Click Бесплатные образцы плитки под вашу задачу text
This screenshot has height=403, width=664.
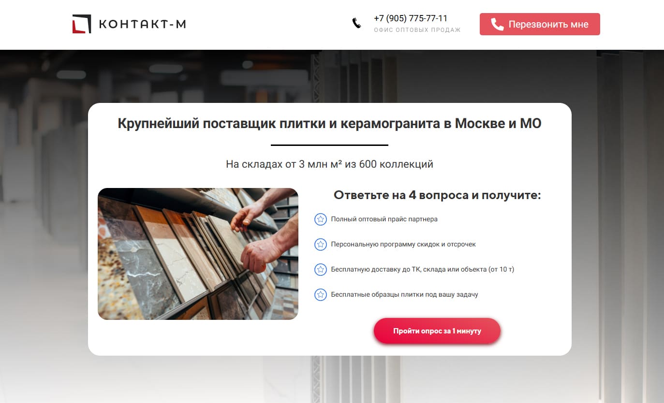404,294
